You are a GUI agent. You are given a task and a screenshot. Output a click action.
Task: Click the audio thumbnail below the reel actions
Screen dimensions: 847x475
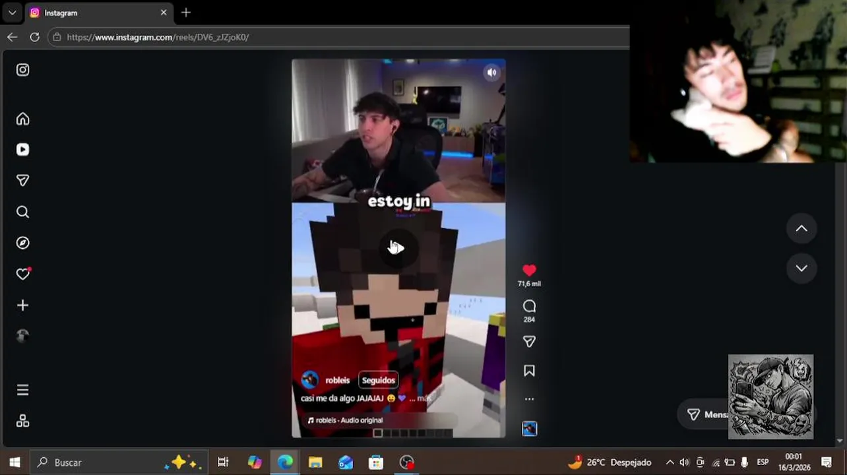529,429
